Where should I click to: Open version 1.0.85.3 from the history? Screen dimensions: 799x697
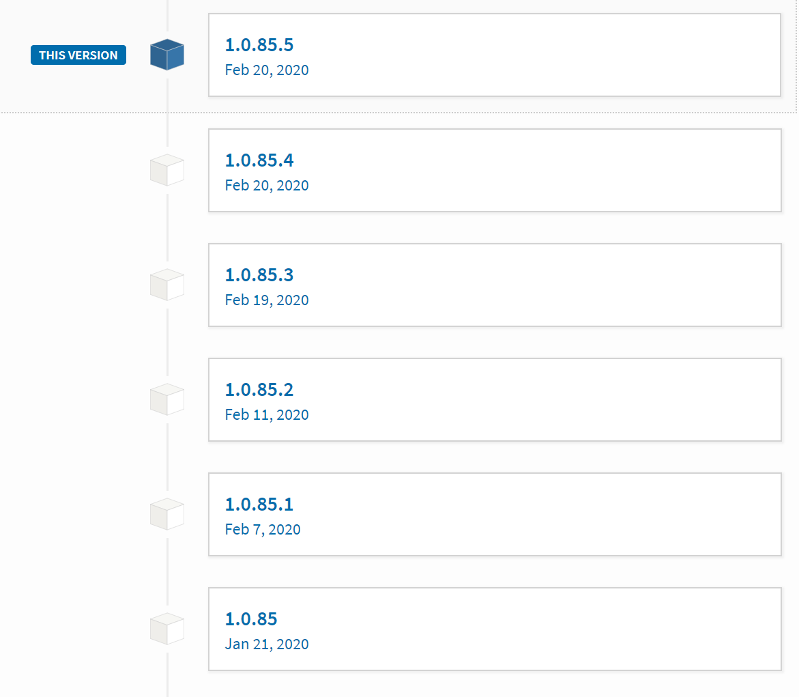(258, 274)
